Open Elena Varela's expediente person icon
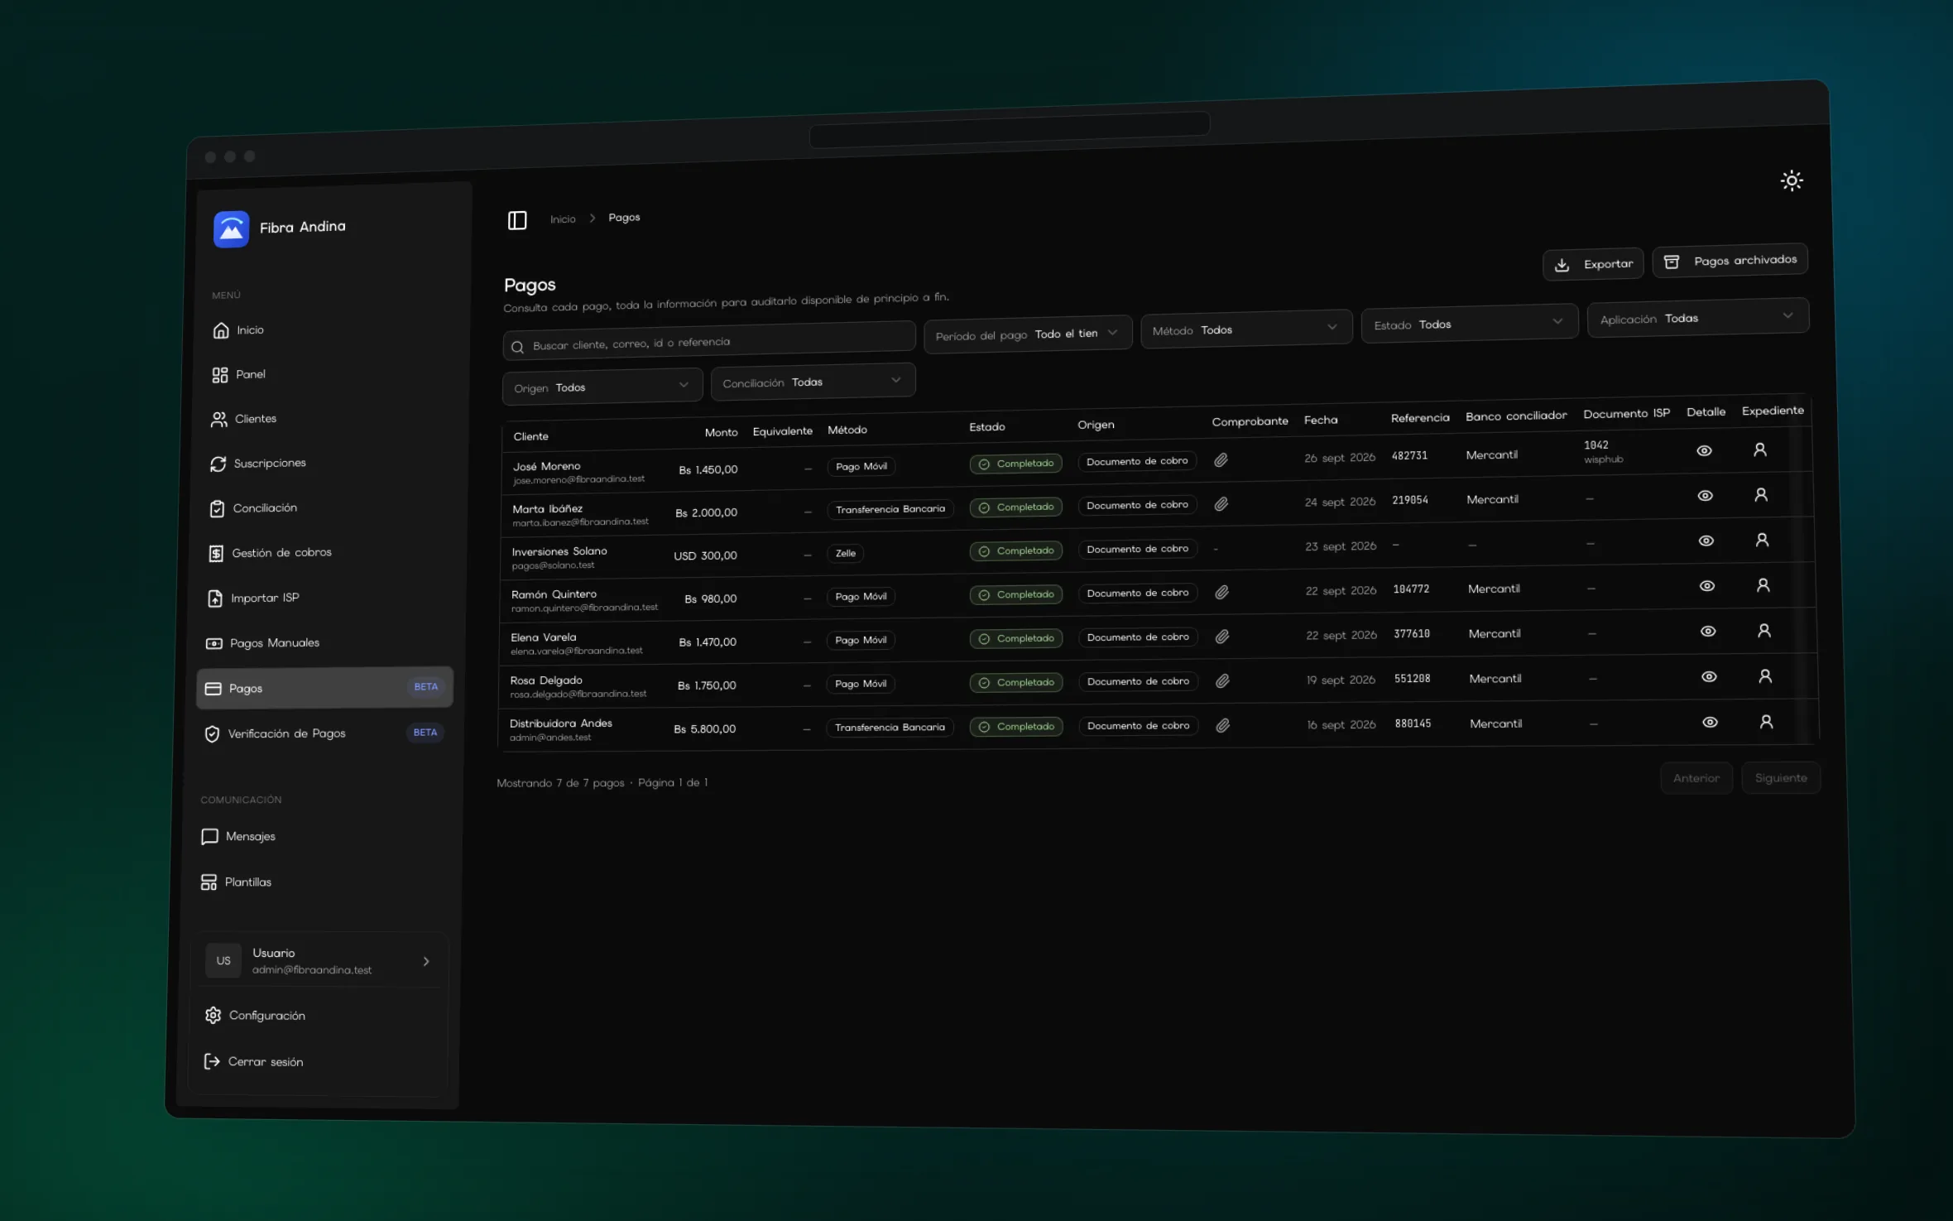This screenshot has width=1953, height=1221. [1764, 631]
